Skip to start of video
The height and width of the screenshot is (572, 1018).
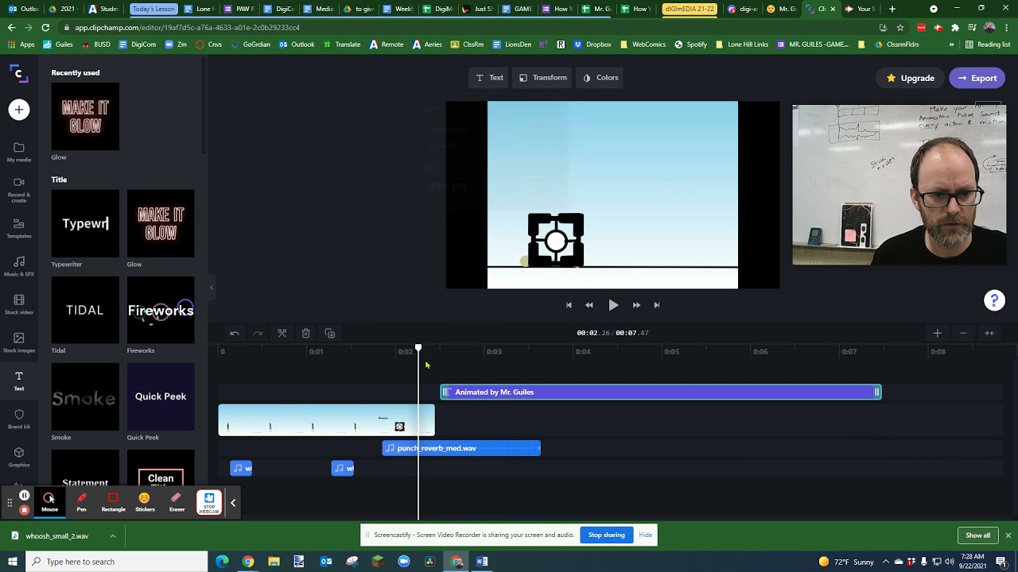click(x=569, y=305)
